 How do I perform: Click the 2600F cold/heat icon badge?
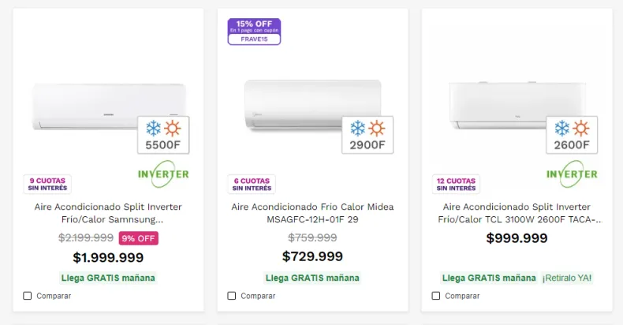tap(572, 135)
